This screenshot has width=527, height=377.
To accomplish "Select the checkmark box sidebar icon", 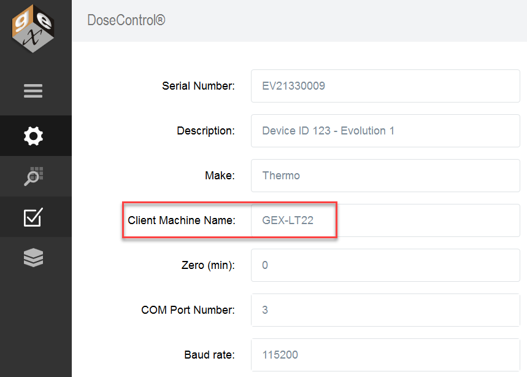I will click(x=33, y=217).
